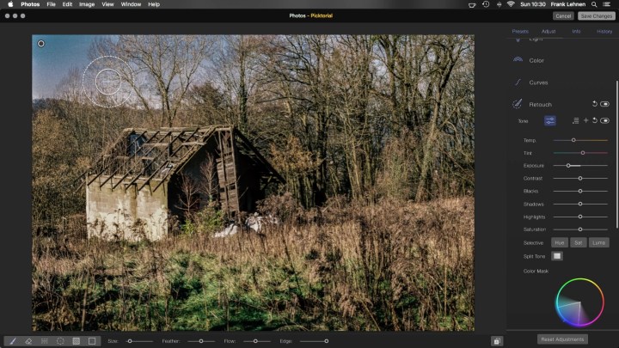
Task: Click the Curves icon
Action: (x=518, y=82)
